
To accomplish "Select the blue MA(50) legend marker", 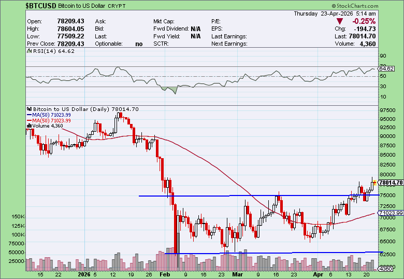I will click(x=30, y=115).
